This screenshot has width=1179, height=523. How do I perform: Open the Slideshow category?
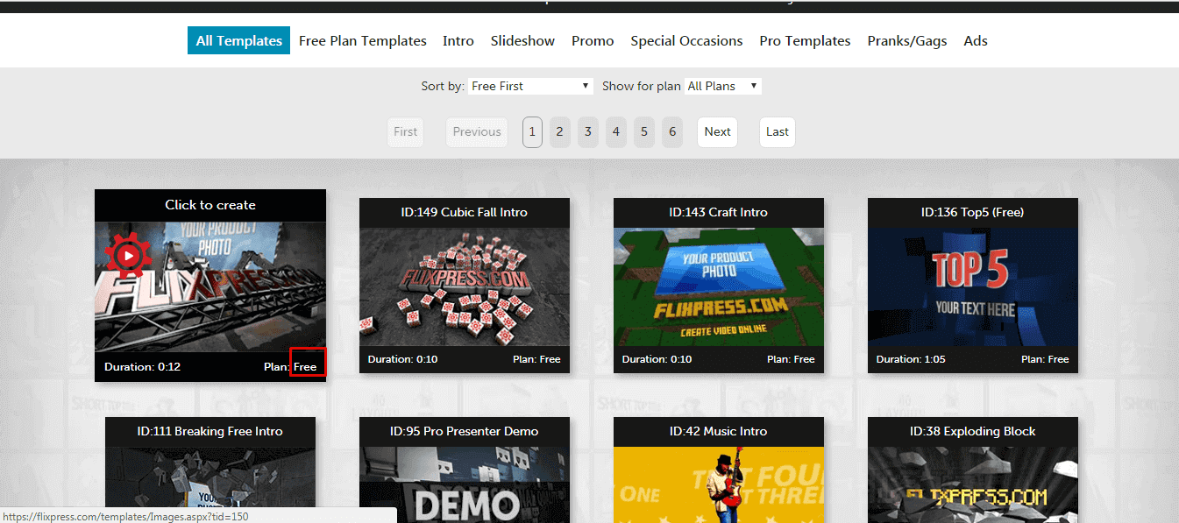(522, 40)
